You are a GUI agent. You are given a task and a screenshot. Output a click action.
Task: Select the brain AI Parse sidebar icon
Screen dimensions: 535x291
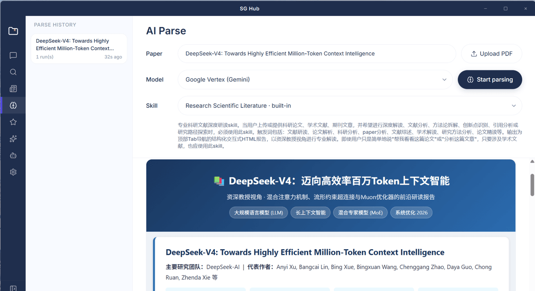pyautogui.click(x=13, y=105)
